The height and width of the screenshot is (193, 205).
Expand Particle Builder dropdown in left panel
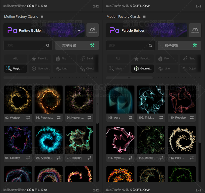[x=79, y=30]
